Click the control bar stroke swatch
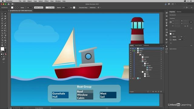This screenshot has height=109, width=194. 17,8
